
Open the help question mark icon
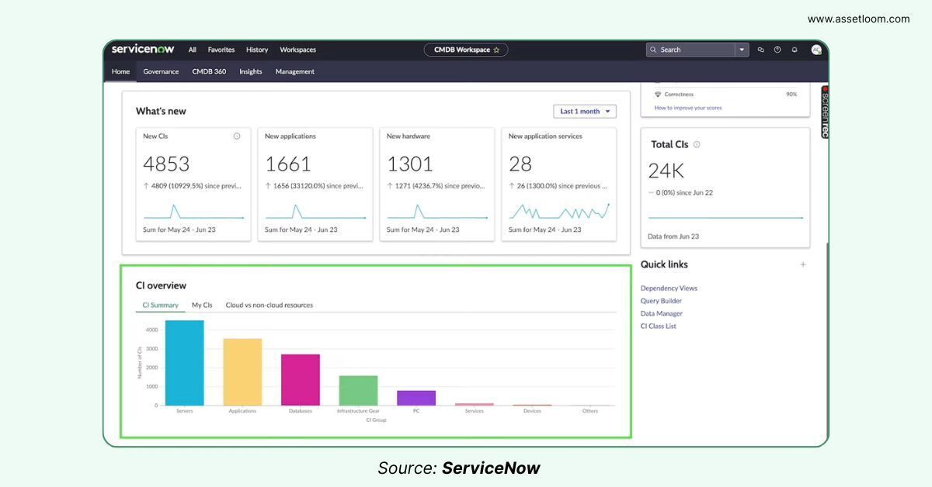pos(777,50)
